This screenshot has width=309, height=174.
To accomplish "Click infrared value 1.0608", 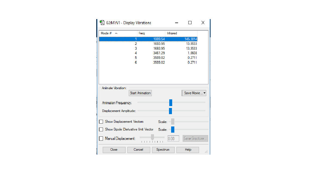I will (x=192, y=53).
